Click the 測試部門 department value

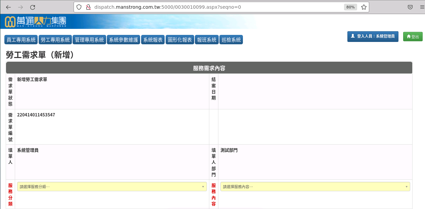pos(229,150)
